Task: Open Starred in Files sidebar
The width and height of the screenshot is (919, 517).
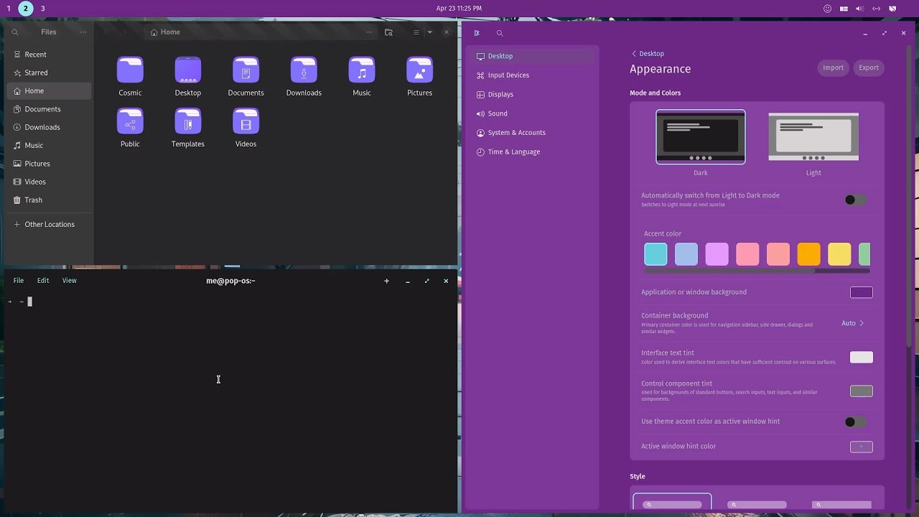Action: (49, 73)
